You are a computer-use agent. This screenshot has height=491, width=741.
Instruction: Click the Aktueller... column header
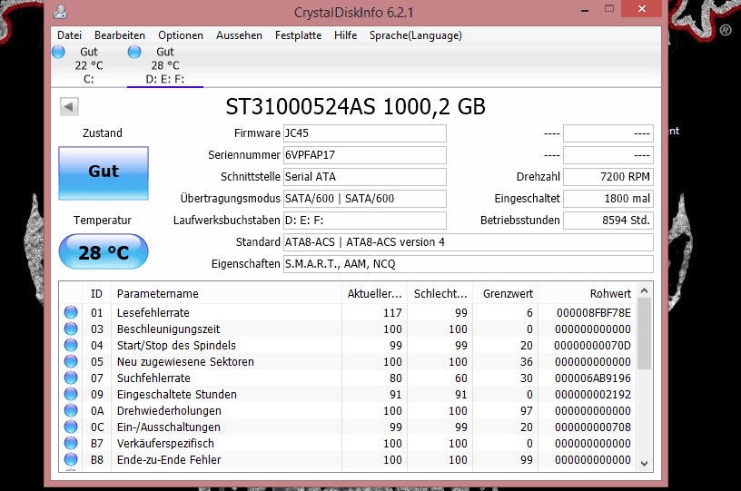(375, 294)
